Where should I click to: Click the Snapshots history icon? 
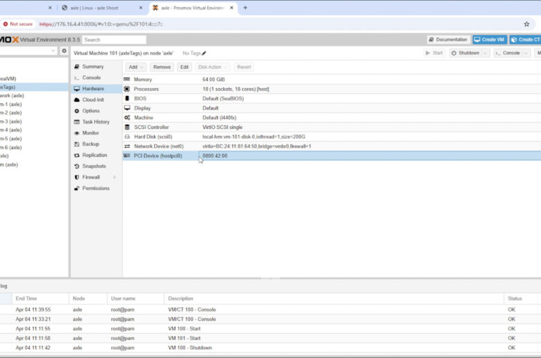(76, 167)
